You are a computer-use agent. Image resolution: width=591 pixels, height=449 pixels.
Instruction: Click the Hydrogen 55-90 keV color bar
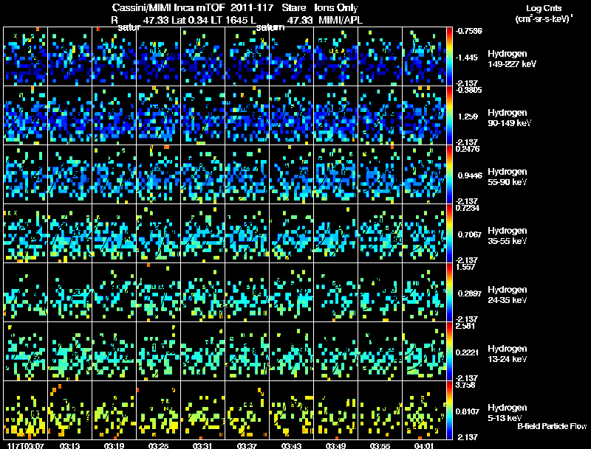point(449,175)
